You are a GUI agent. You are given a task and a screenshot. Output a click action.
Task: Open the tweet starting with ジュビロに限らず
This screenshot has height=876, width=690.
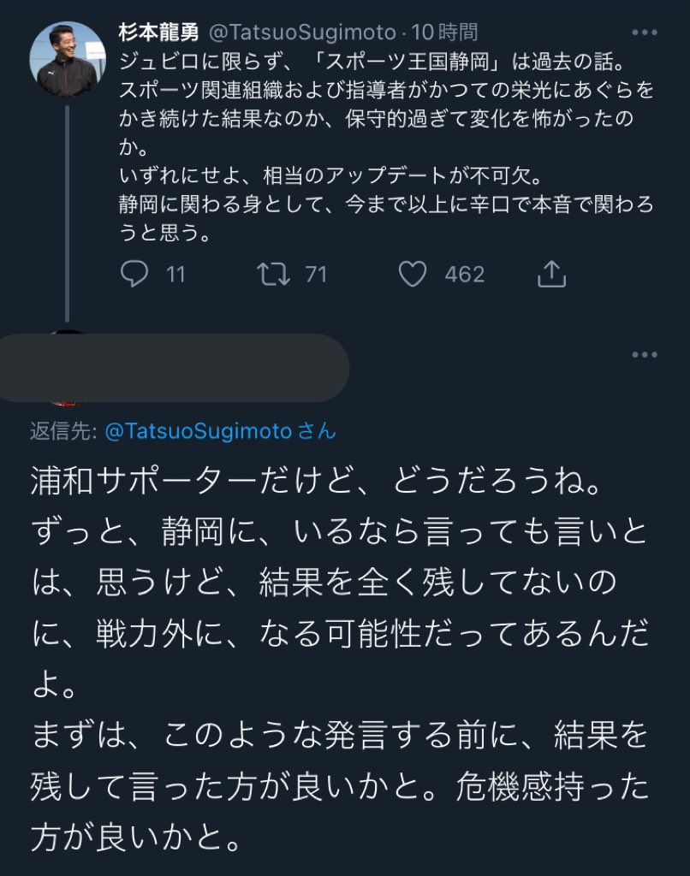386,147
